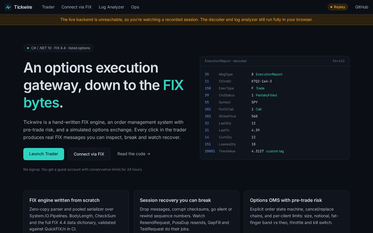
Task: Click the 'FIX engine written from scratch' card heading
Action: click(x=64, y=200)
